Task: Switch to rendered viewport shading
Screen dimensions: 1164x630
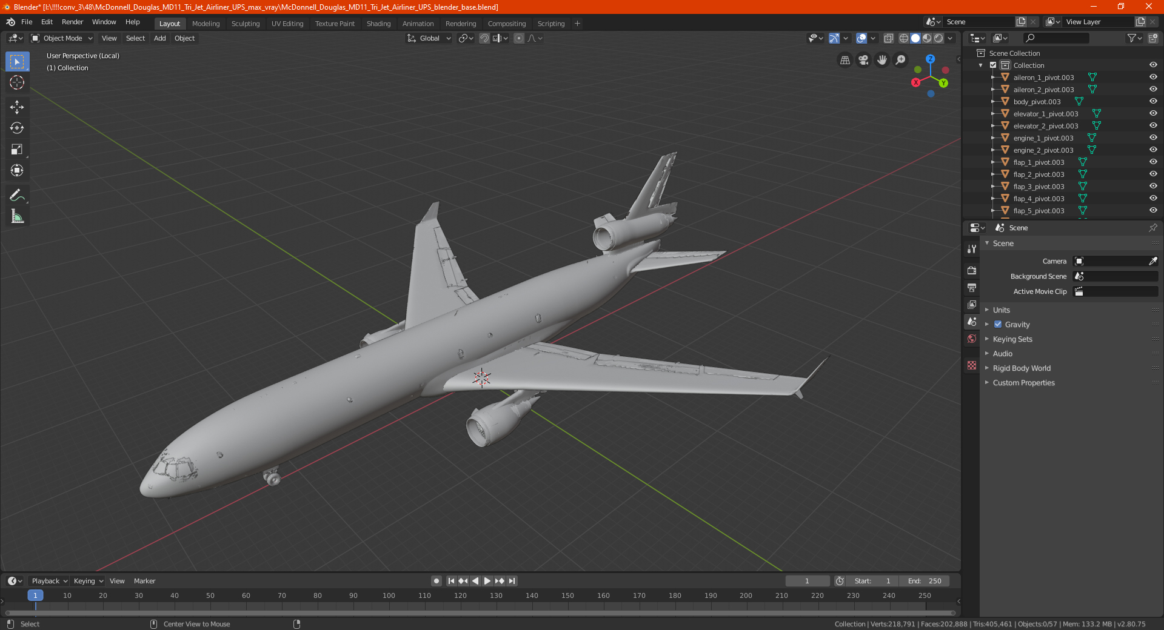Action: (938, 38)
